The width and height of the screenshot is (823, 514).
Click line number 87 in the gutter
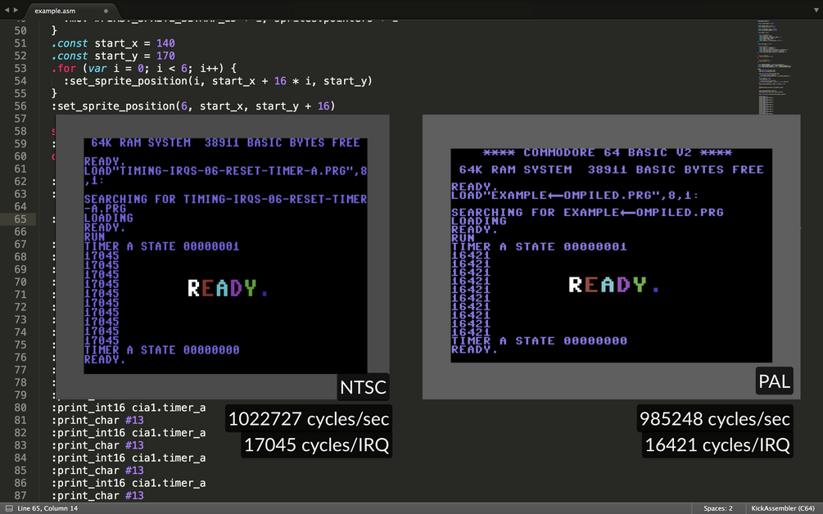click(x=20, y=496)
